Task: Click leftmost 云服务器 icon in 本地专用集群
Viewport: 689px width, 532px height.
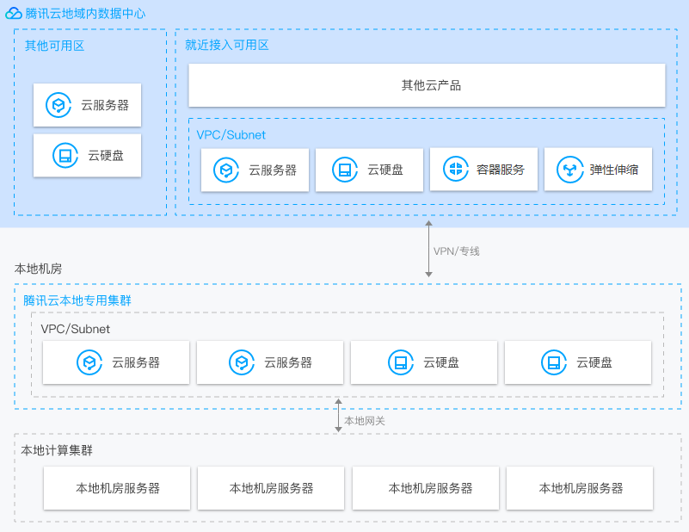Action: [x=89, y=362]
